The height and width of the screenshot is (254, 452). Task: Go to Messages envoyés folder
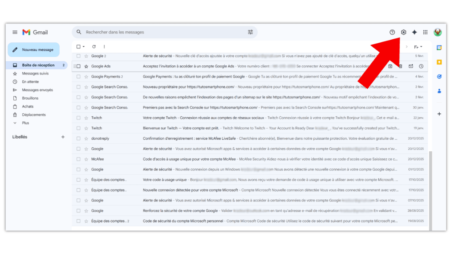pos(37,90)
